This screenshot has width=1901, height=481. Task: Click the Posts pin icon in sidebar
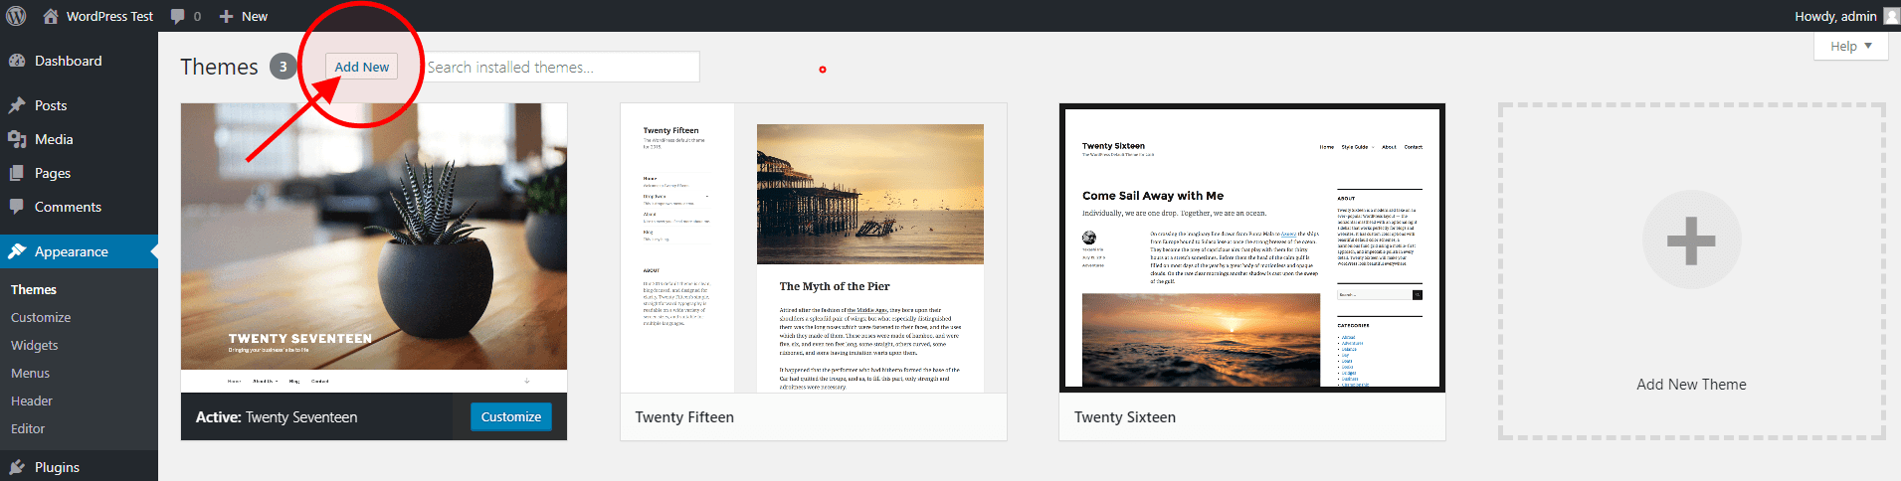point(17,105)
